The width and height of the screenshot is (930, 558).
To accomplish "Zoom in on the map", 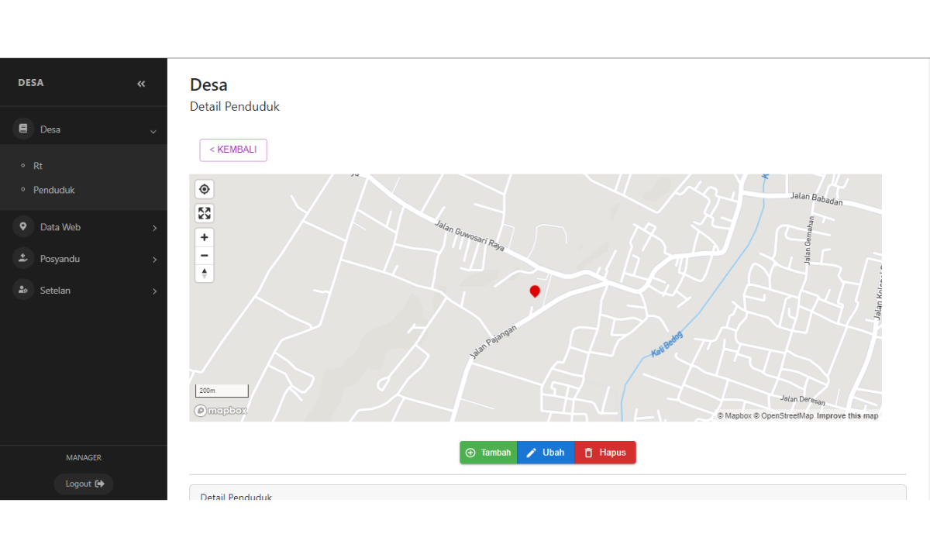I will click(205, 238).
